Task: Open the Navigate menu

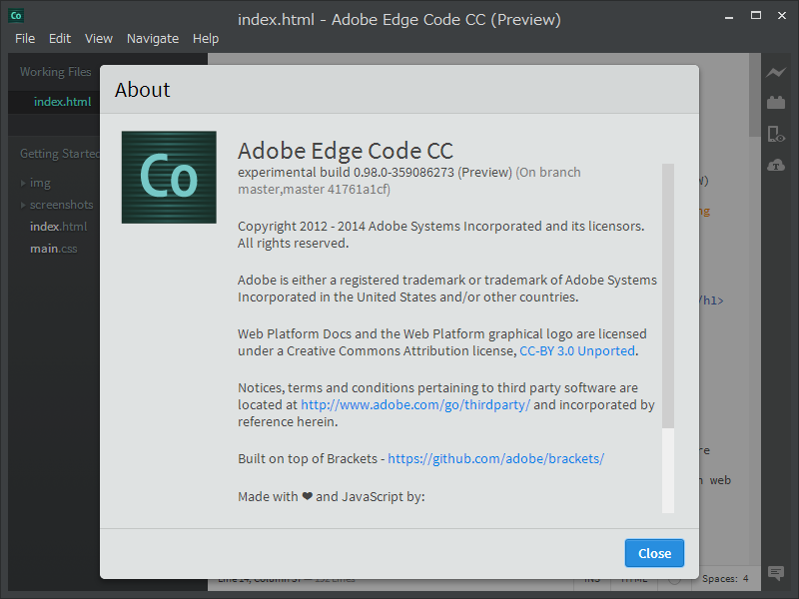Action: click(x=153, y=38)
